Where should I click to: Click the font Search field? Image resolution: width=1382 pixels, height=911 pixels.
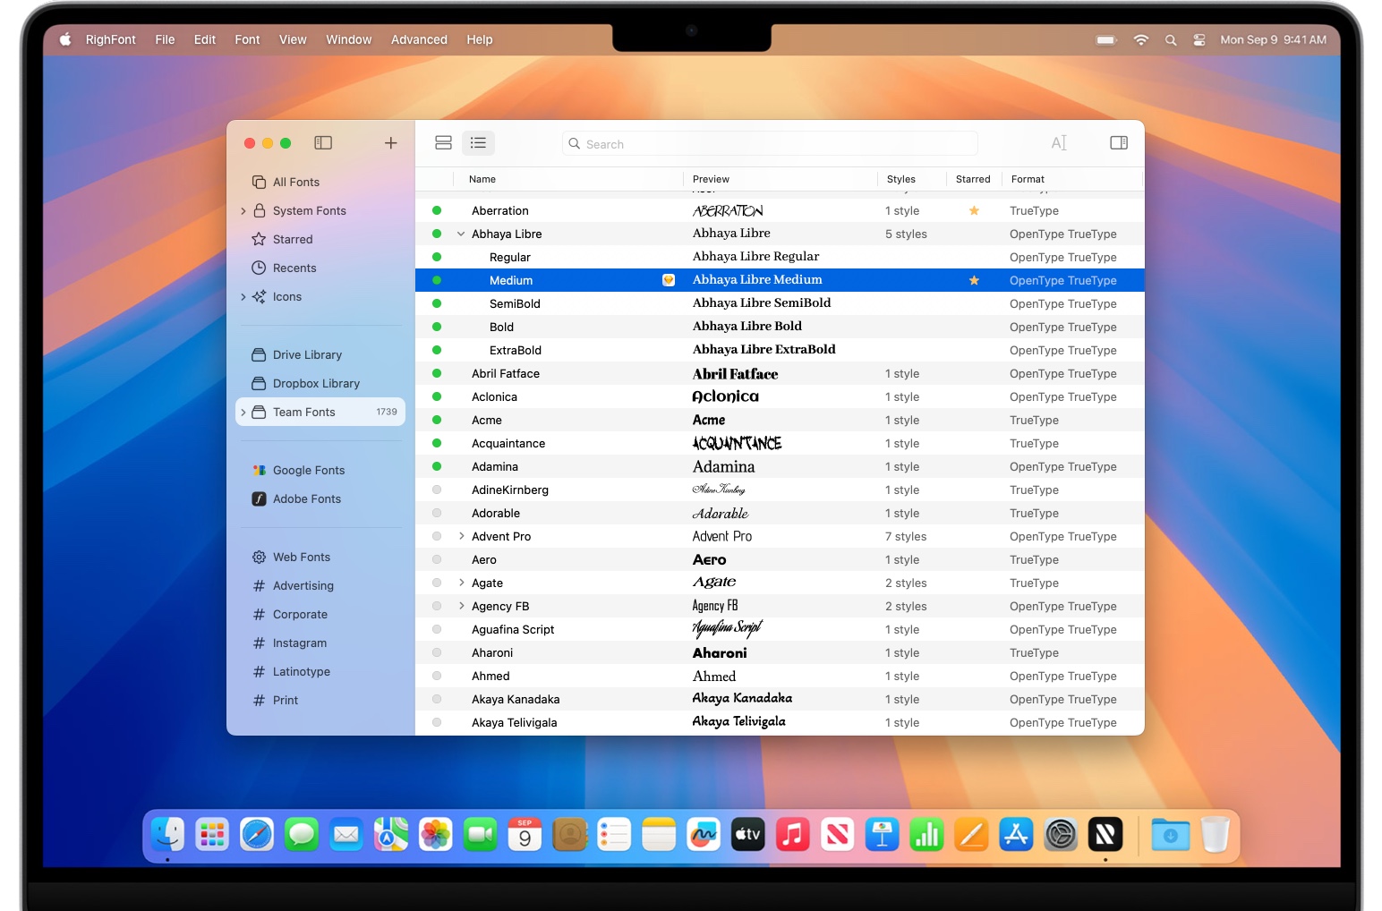pyautogui.click(x=770, y=143)
